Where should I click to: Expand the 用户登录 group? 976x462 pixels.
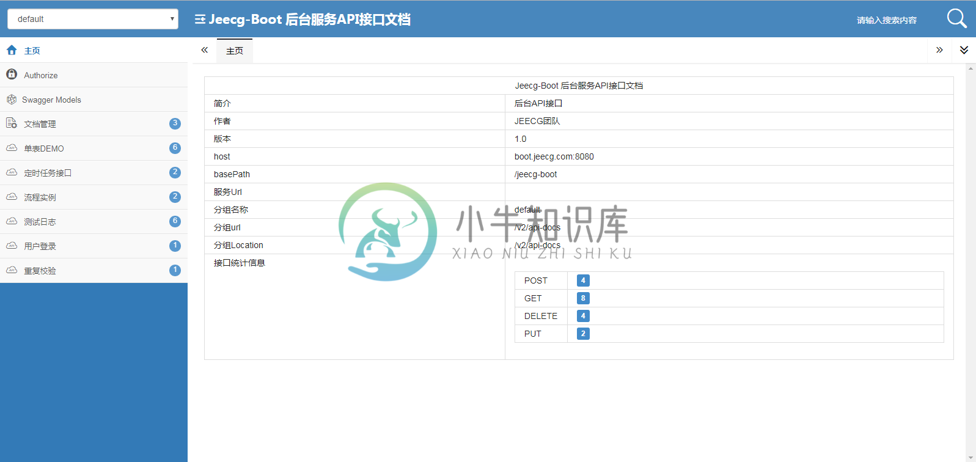(94, 246)
